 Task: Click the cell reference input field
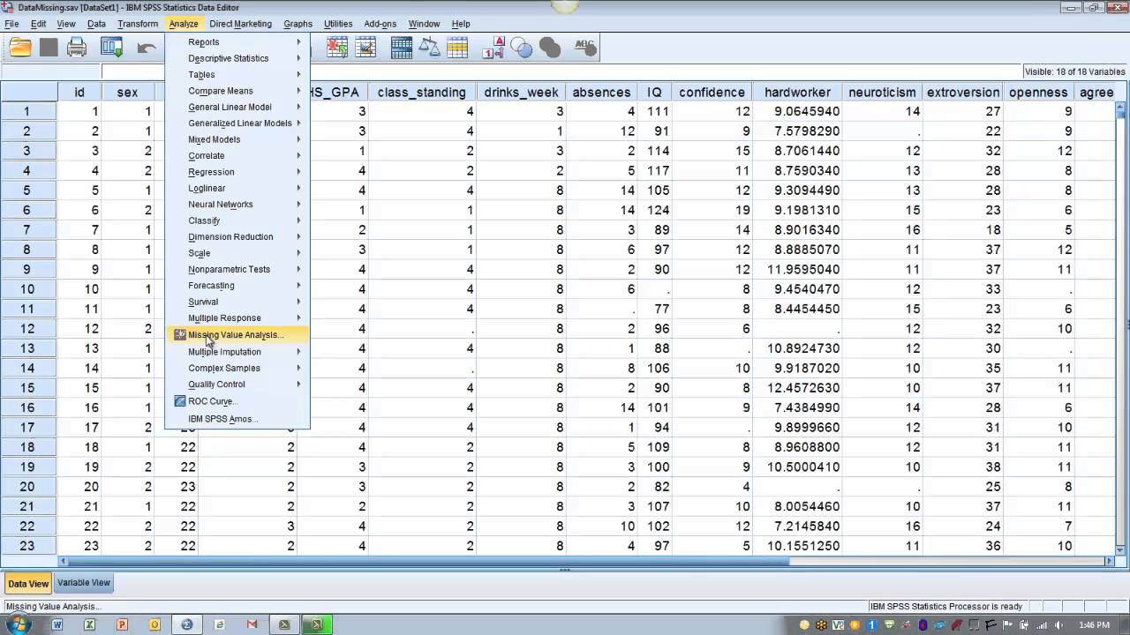51,71
